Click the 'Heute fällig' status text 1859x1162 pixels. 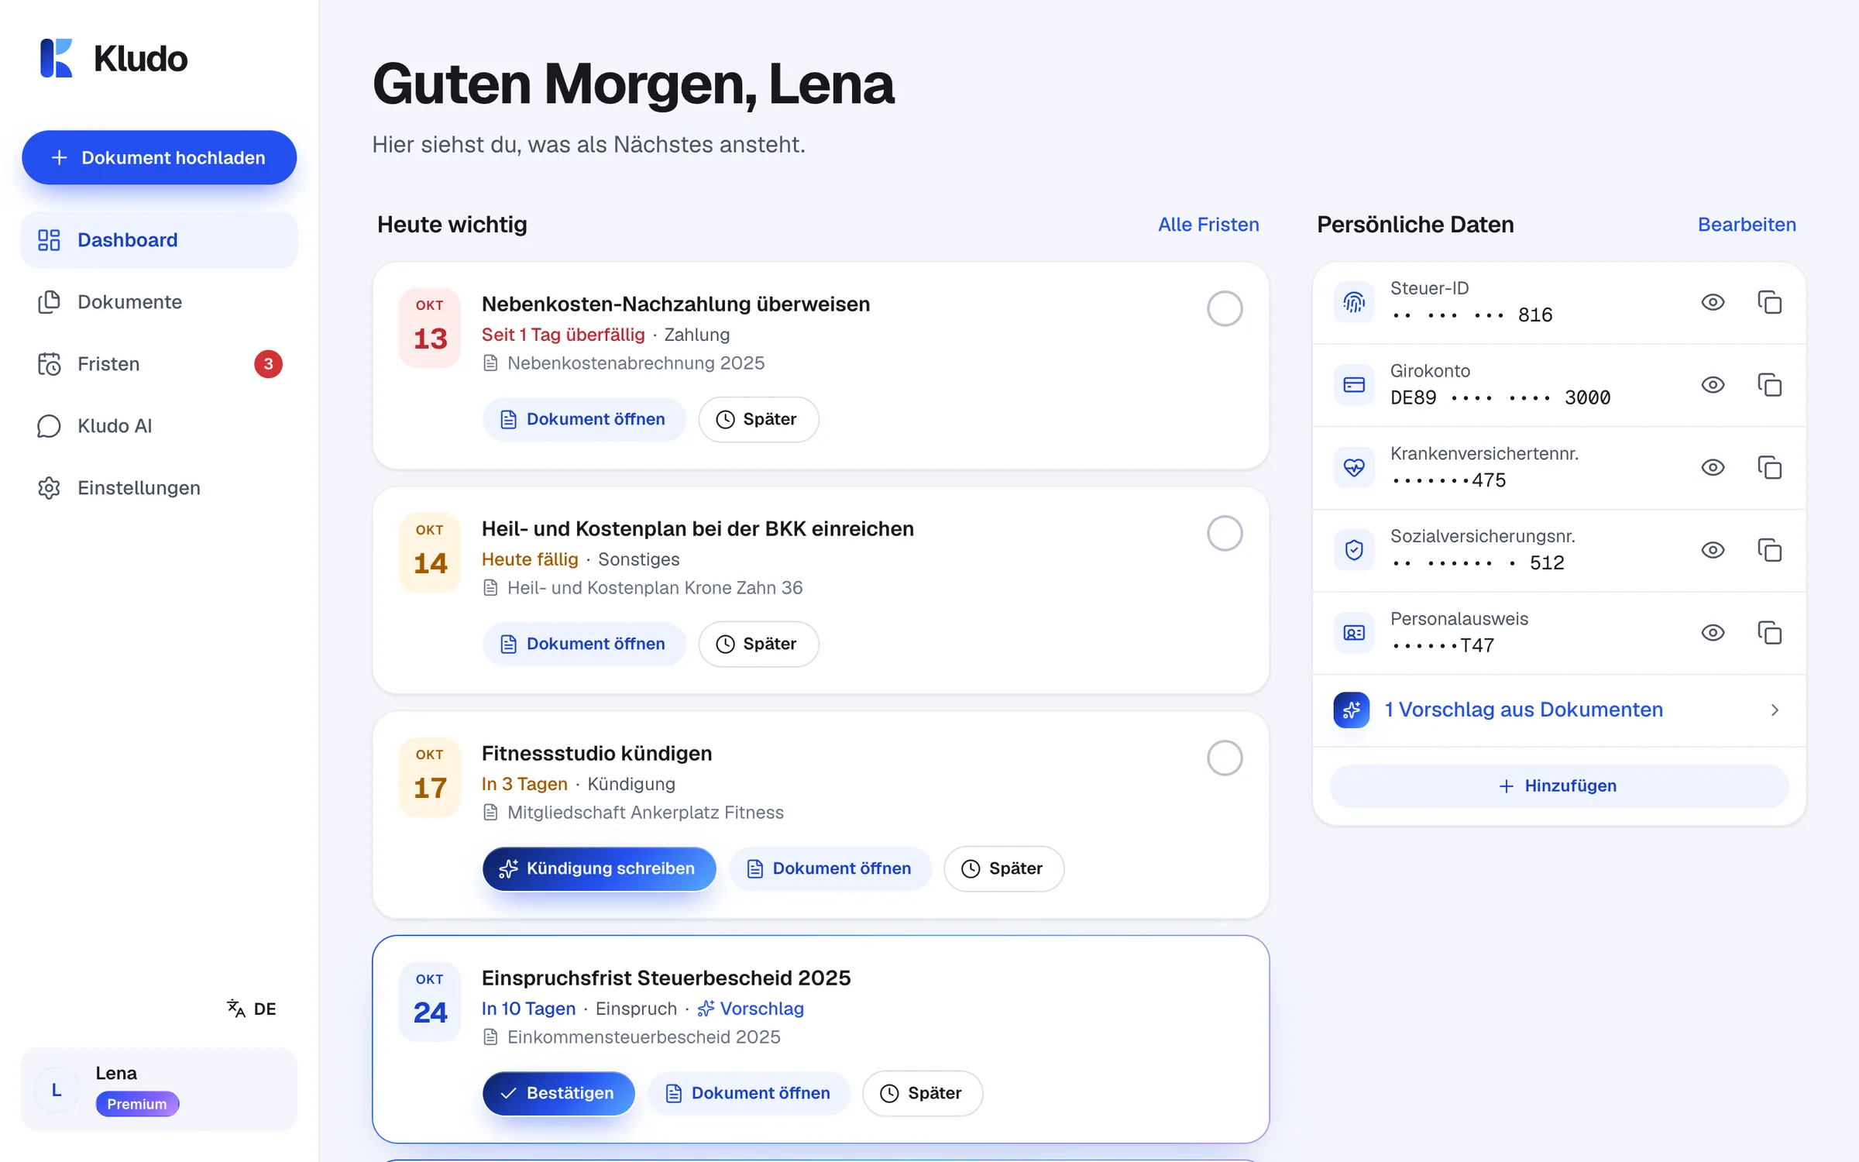coord(530,559)
